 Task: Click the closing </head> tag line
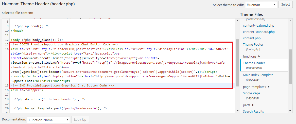[x=17, y=31]
